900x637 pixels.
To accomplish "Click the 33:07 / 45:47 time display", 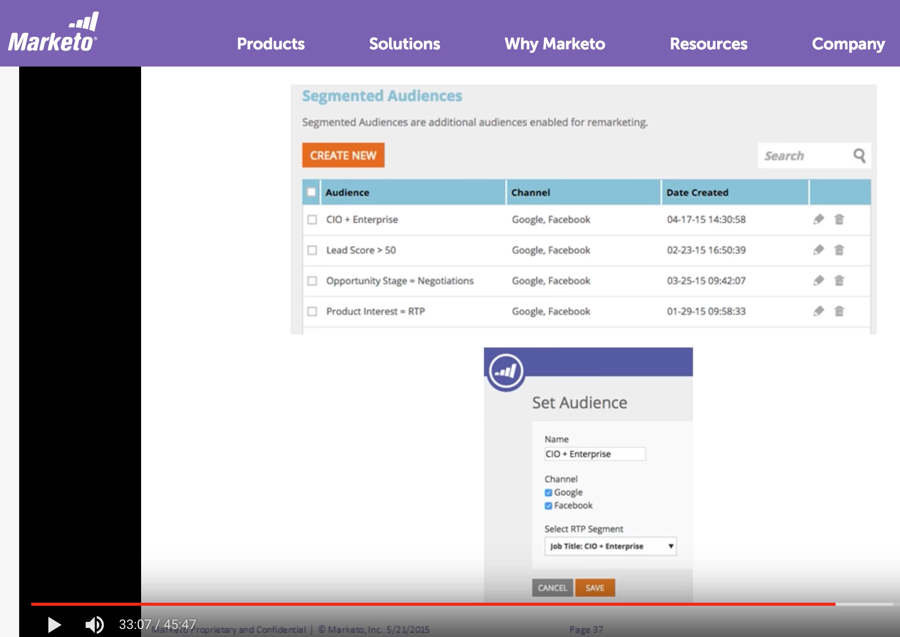I will point(157,625).
